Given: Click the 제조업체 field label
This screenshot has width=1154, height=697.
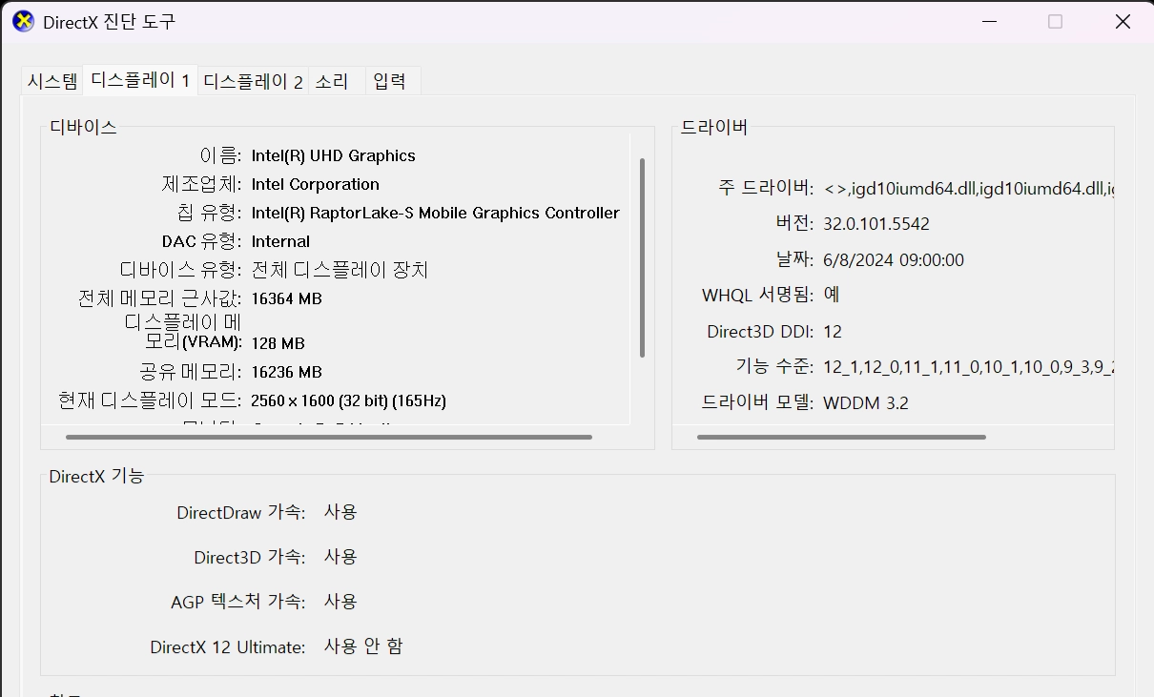Looking at the screenshot, I should [x=202, y=184].
